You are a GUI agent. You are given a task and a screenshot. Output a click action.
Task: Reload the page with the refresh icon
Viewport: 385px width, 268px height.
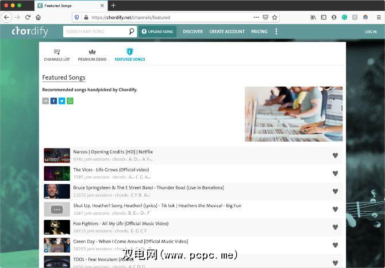click(28, 17)
